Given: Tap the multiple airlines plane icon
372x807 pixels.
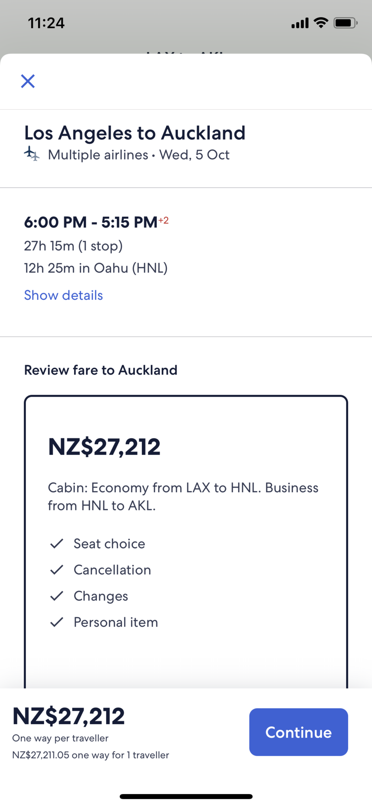Looking at the screenshot, I should [32, 154].
